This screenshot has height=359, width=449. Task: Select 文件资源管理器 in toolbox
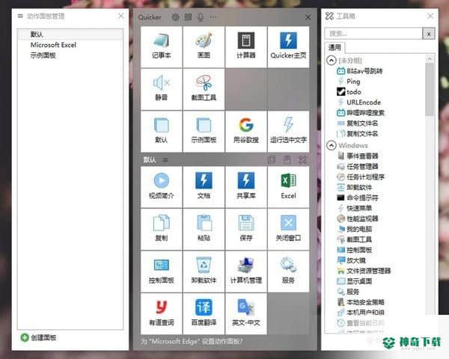click(364, 271)
